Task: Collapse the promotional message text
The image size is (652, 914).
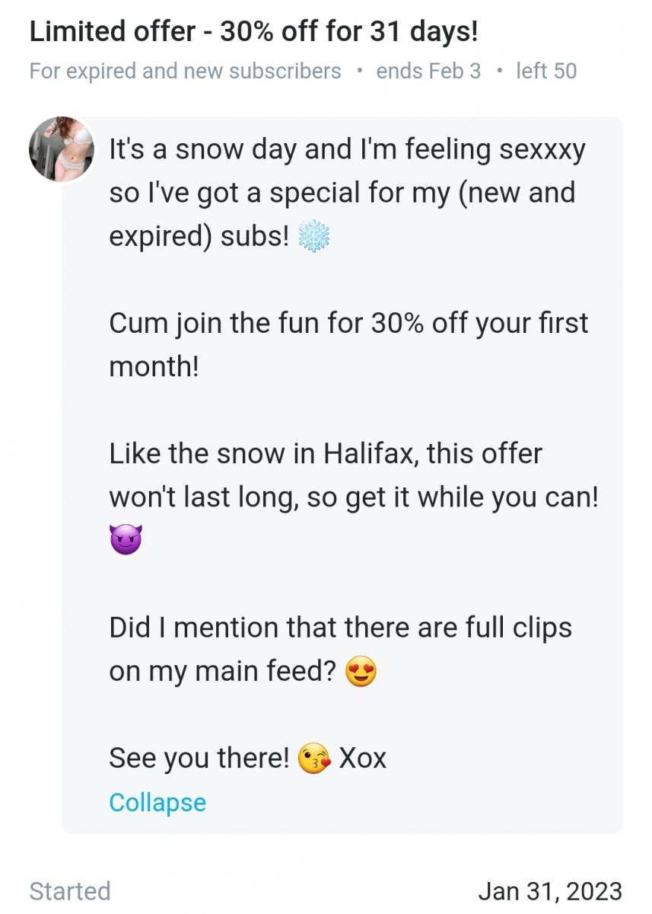Action: coord(157,802)
